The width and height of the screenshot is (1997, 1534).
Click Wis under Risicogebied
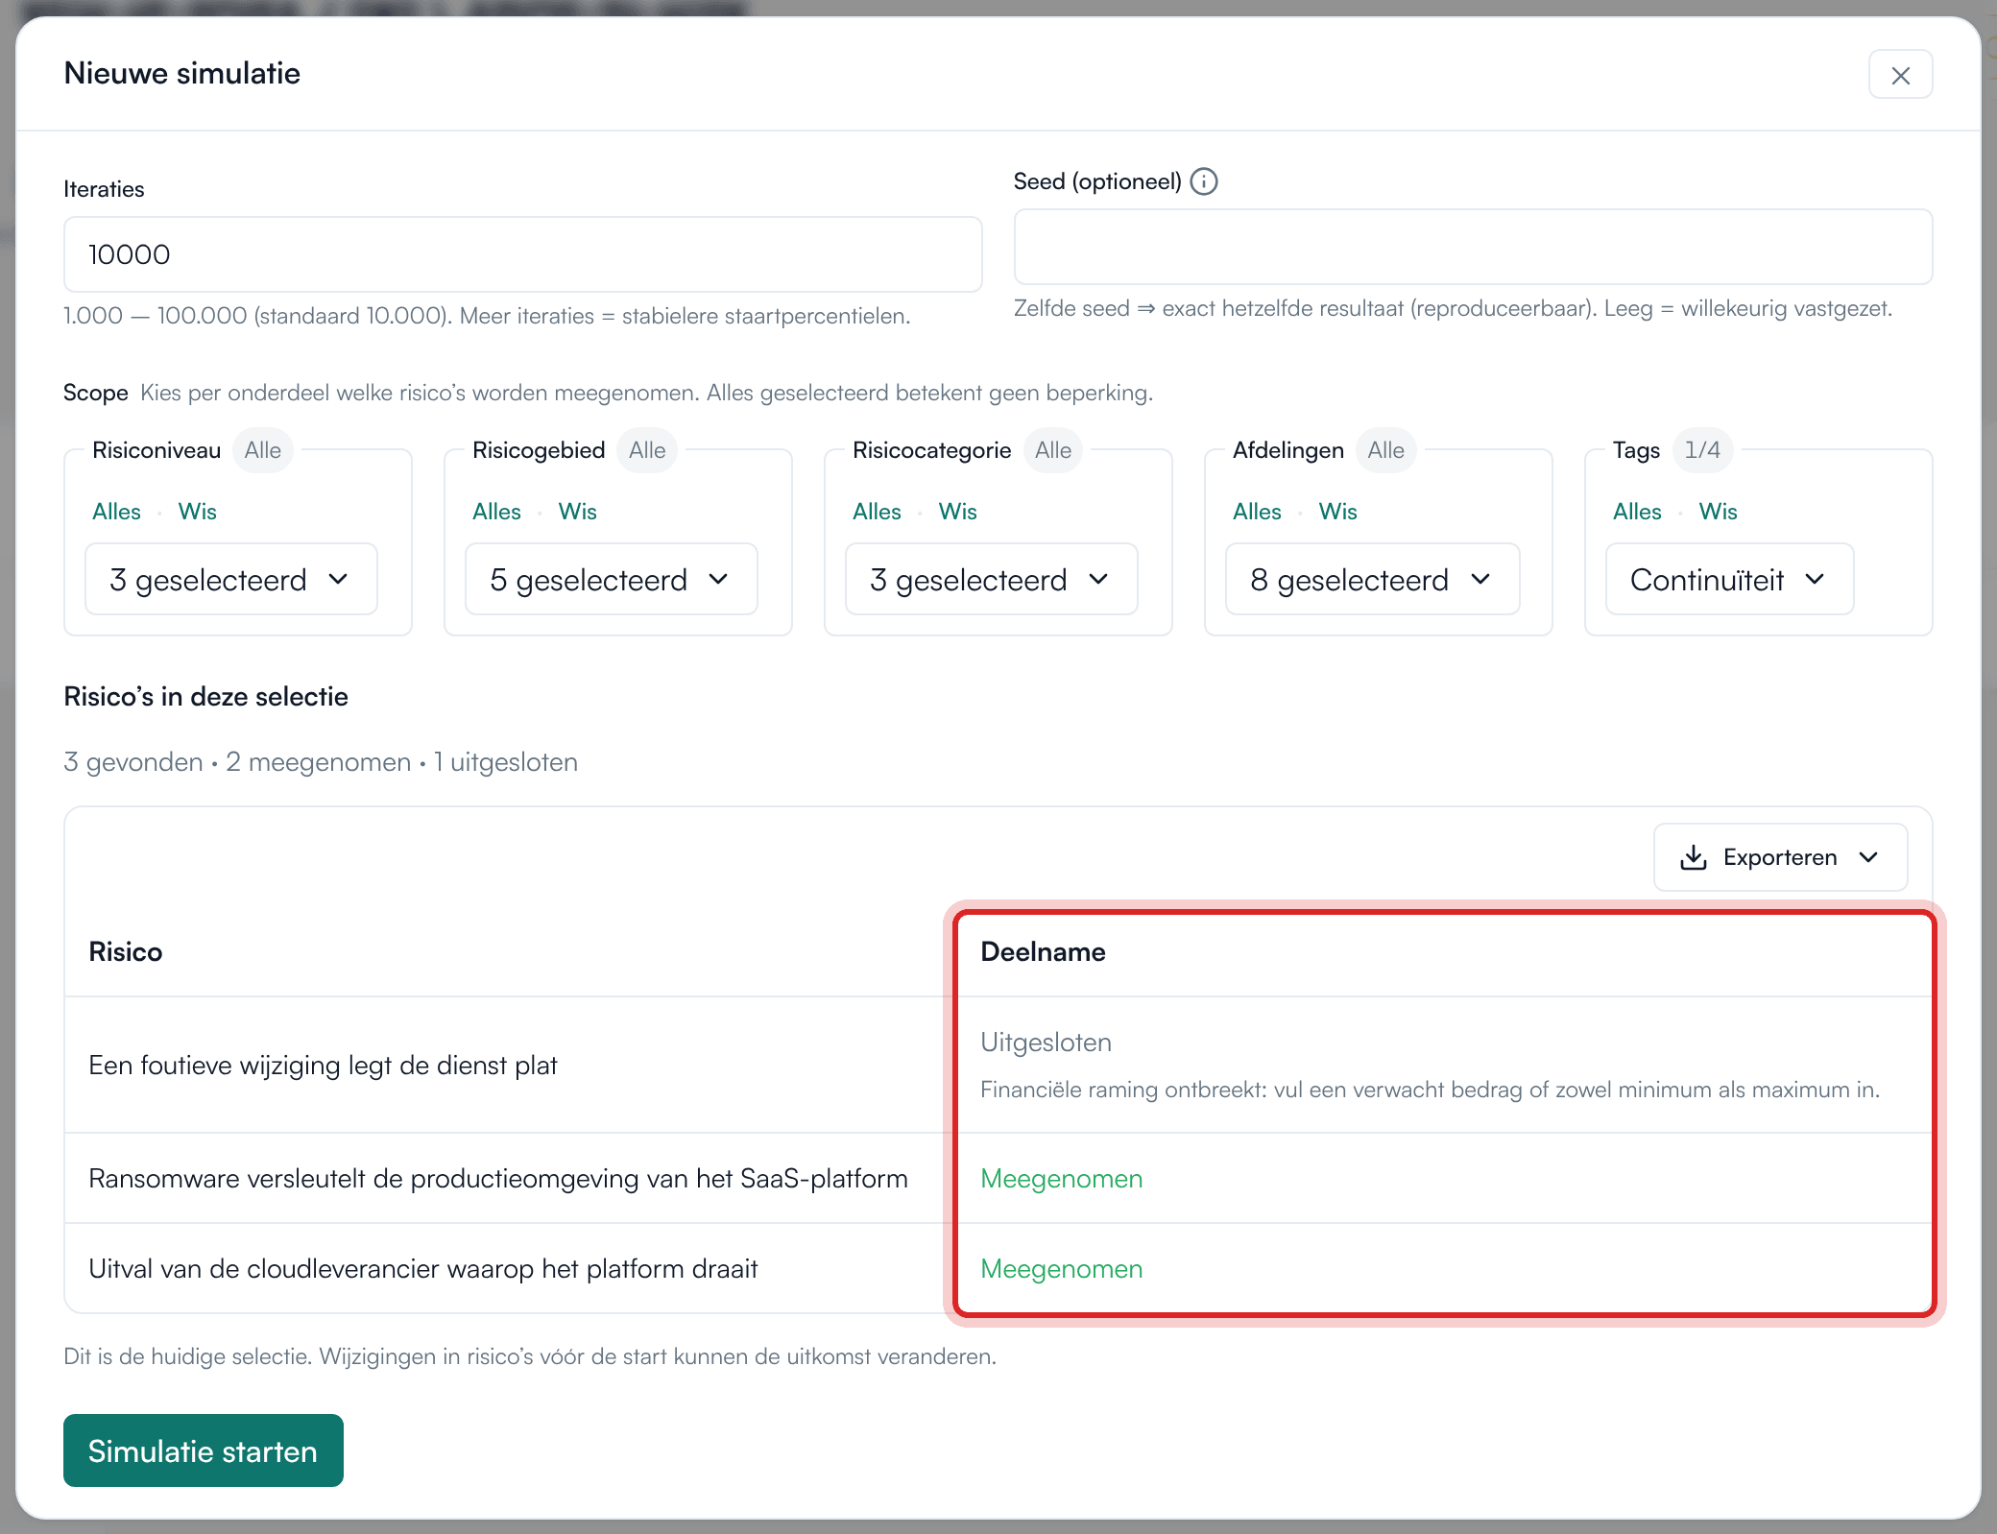[578, 512]
